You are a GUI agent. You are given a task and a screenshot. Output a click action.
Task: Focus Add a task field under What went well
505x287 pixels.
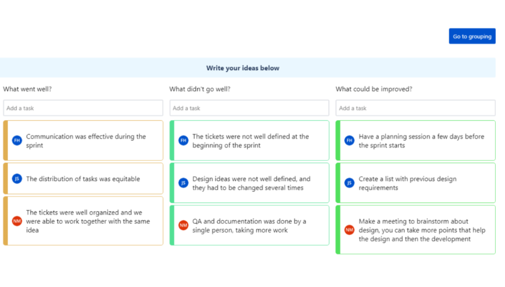[83, 108]
